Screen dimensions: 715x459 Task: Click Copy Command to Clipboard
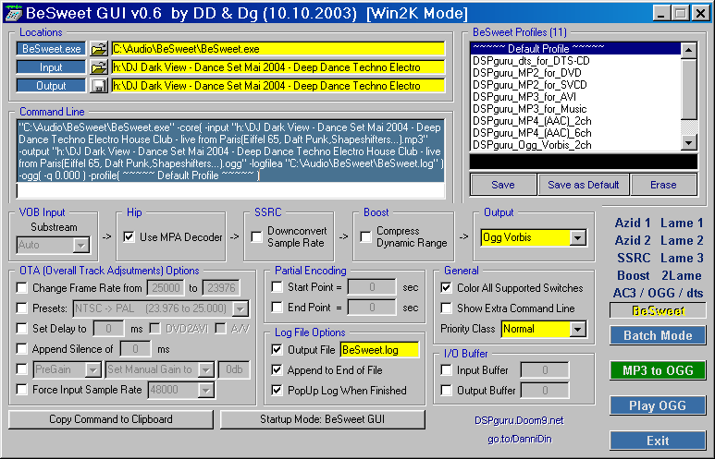pos(111,419)
